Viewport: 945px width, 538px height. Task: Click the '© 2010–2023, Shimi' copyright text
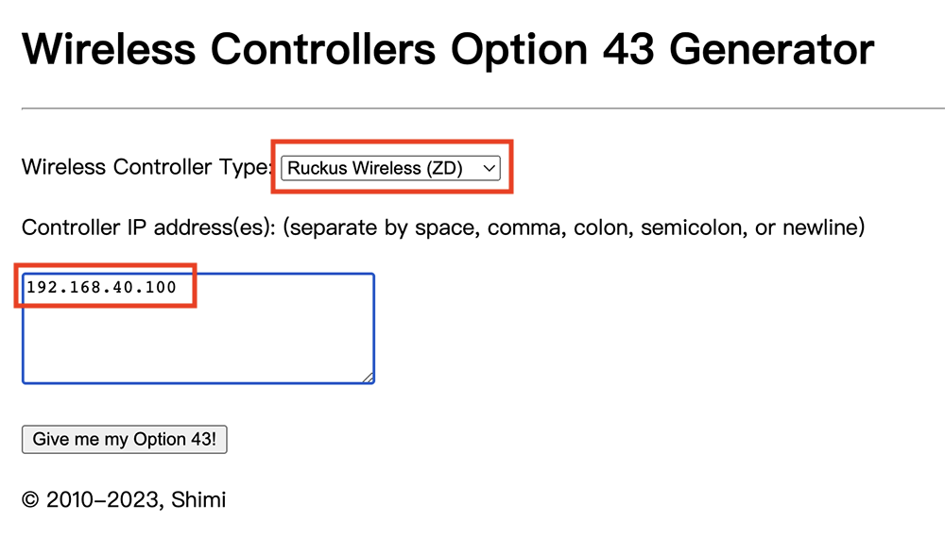coord(124,499)
